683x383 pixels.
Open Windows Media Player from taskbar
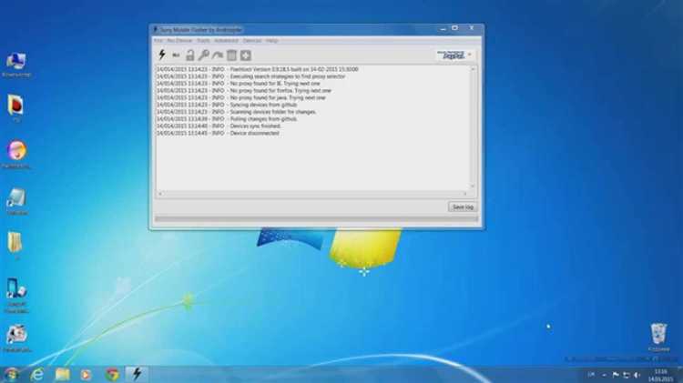click(x=87, y=374)
